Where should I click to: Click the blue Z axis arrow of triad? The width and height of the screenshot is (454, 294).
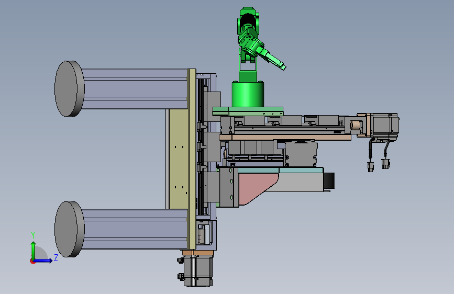(x=43, y=261)
